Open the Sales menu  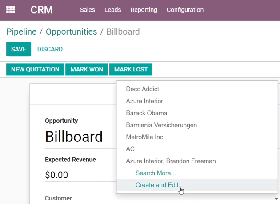click(x=87, y=10)
